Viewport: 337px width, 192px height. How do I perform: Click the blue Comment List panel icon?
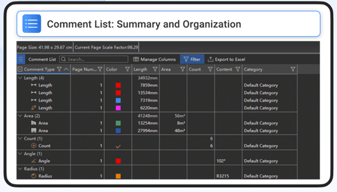[x=21, y=60]
